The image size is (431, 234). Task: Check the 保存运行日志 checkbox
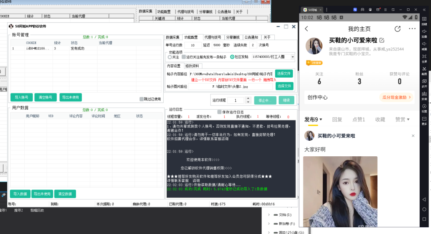(219, 112)
